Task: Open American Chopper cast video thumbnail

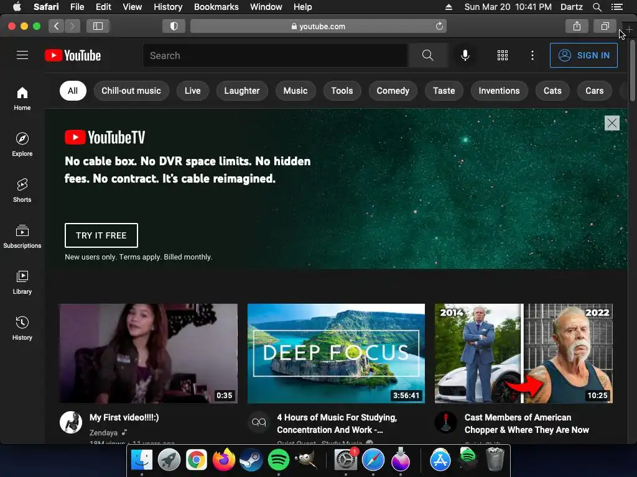Action: (x=524, y=353)
